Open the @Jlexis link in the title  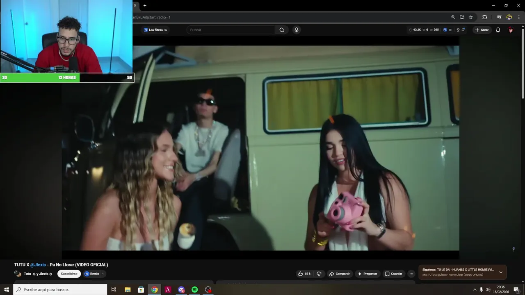point(38,265)
